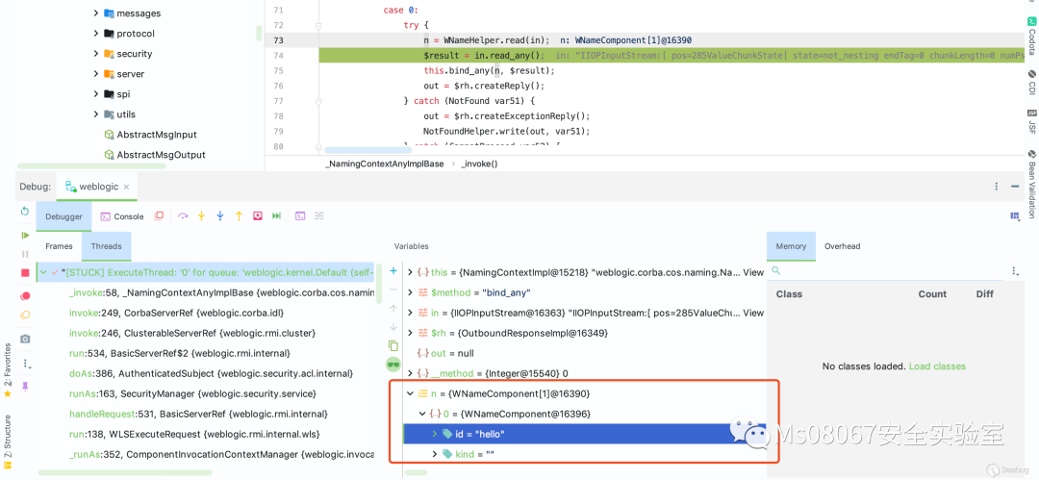
Task: Click the camera thread dump icon
Action: tap(25, 339)
